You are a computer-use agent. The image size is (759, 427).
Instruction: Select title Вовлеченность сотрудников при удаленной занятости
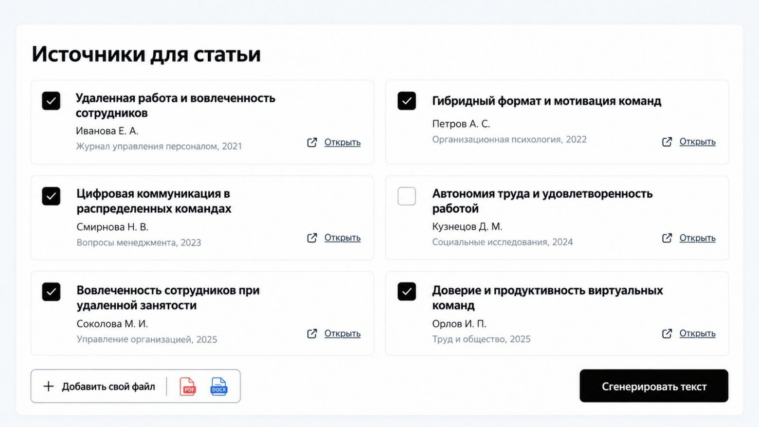(x=168, y=298)
